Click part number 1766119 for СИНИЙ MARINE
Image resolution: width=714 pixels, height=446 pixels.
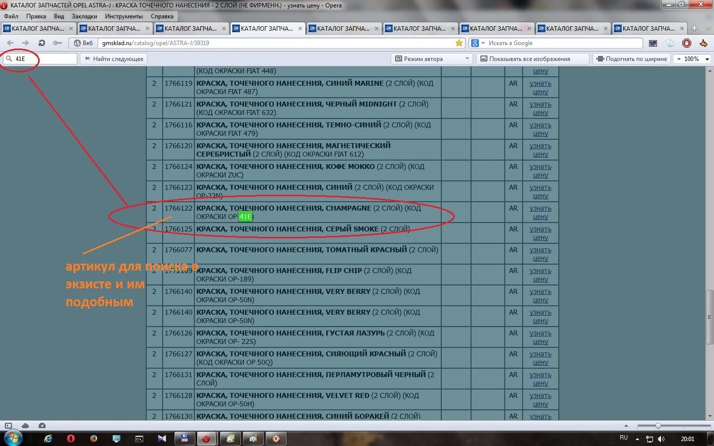[x=178, y=83]
